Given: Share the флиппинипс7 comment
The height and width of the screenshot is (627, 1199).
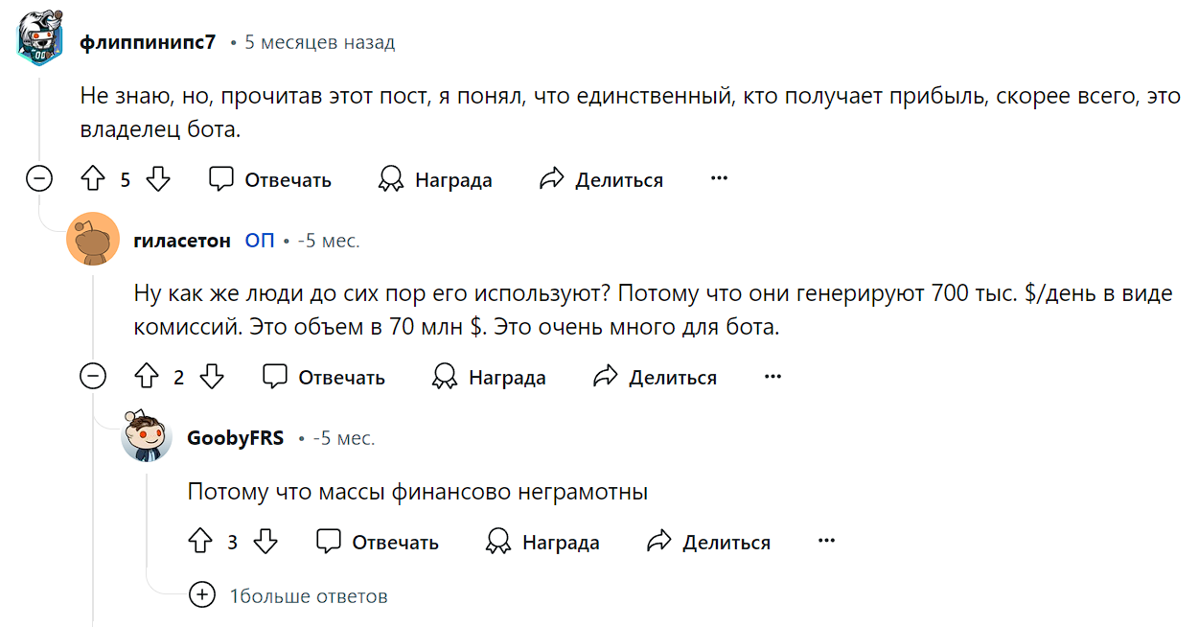Looking at the screenshot, I should tap(601, 179).
